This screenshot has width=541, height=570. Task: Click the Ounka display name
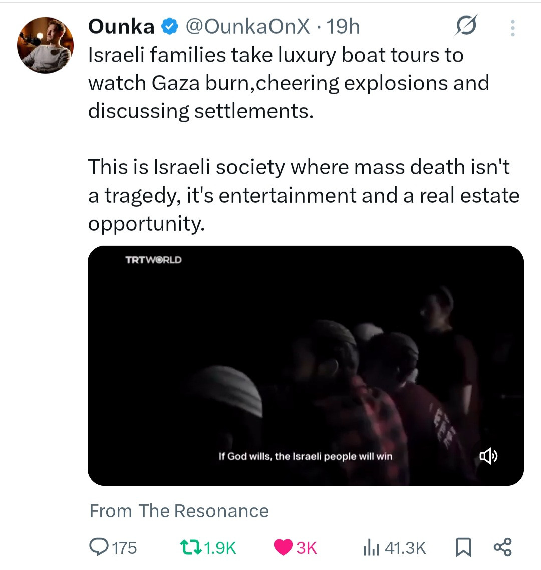(121, 27)
